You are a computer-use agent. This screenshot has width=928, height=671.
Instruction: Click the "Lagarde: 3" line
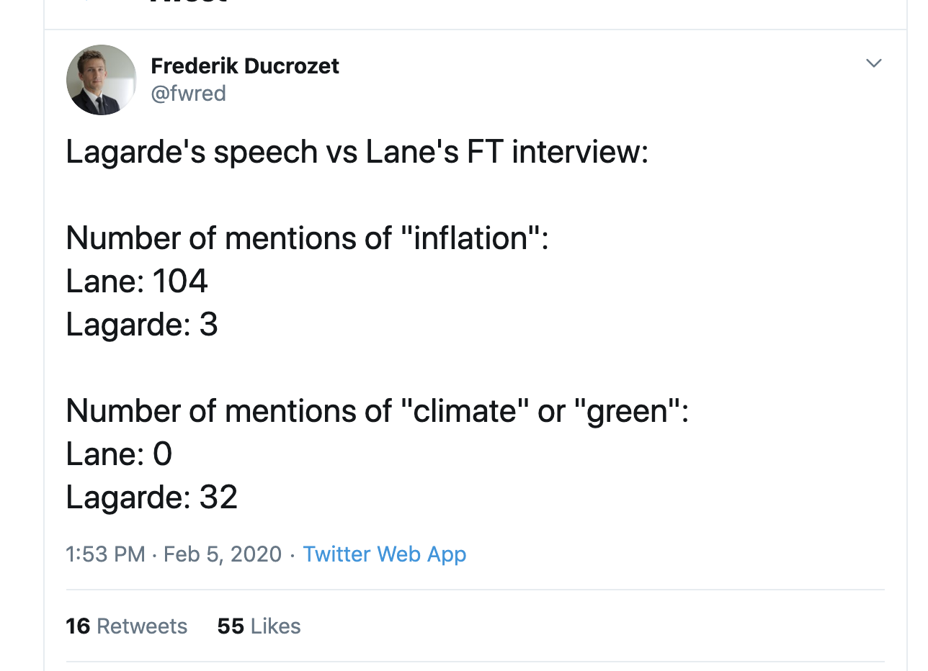[x=142, y=324]
